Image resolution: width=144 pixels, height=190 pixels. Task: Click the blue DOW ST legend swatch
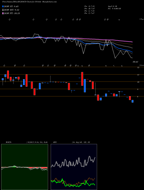[3, 6]
